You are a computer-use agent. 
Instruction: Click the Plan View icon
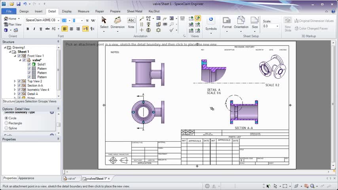[x=6, y=25]
